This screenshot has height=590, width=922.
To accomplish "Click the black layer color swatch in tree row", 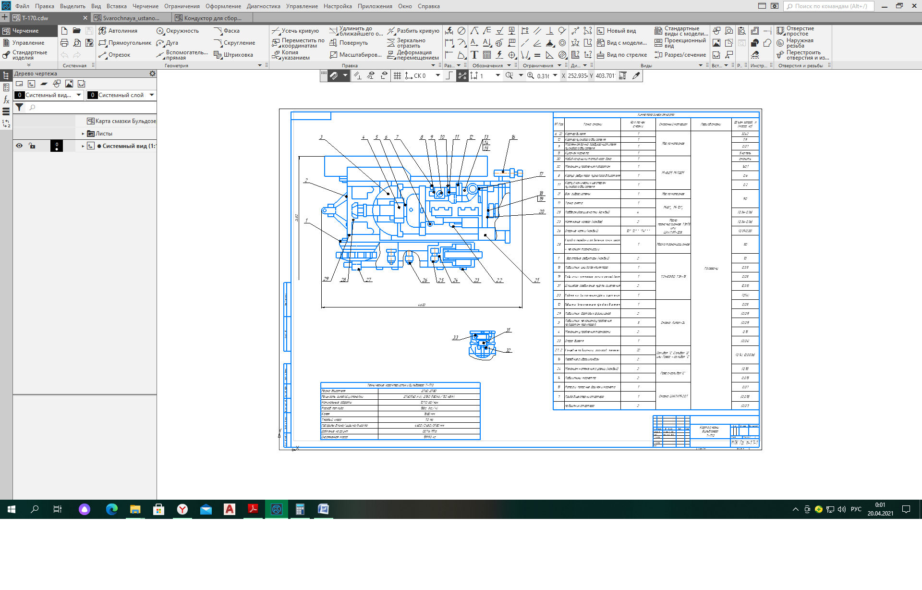I will pyautogui.click(x=57, y=146).
